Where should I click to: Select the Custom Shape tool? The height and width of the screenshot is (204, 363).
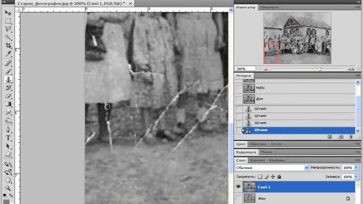tap(8, 154)
